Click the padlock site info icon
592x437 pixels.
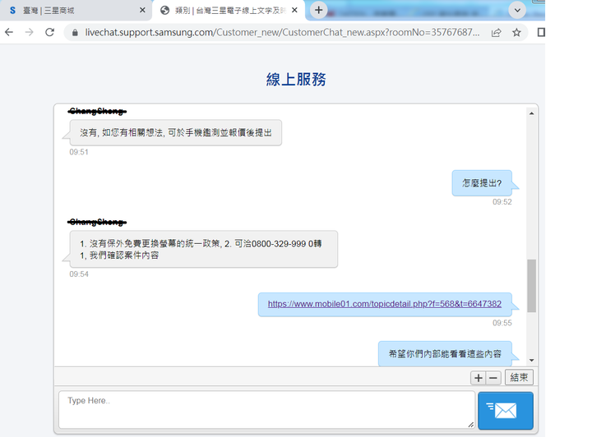75,33
